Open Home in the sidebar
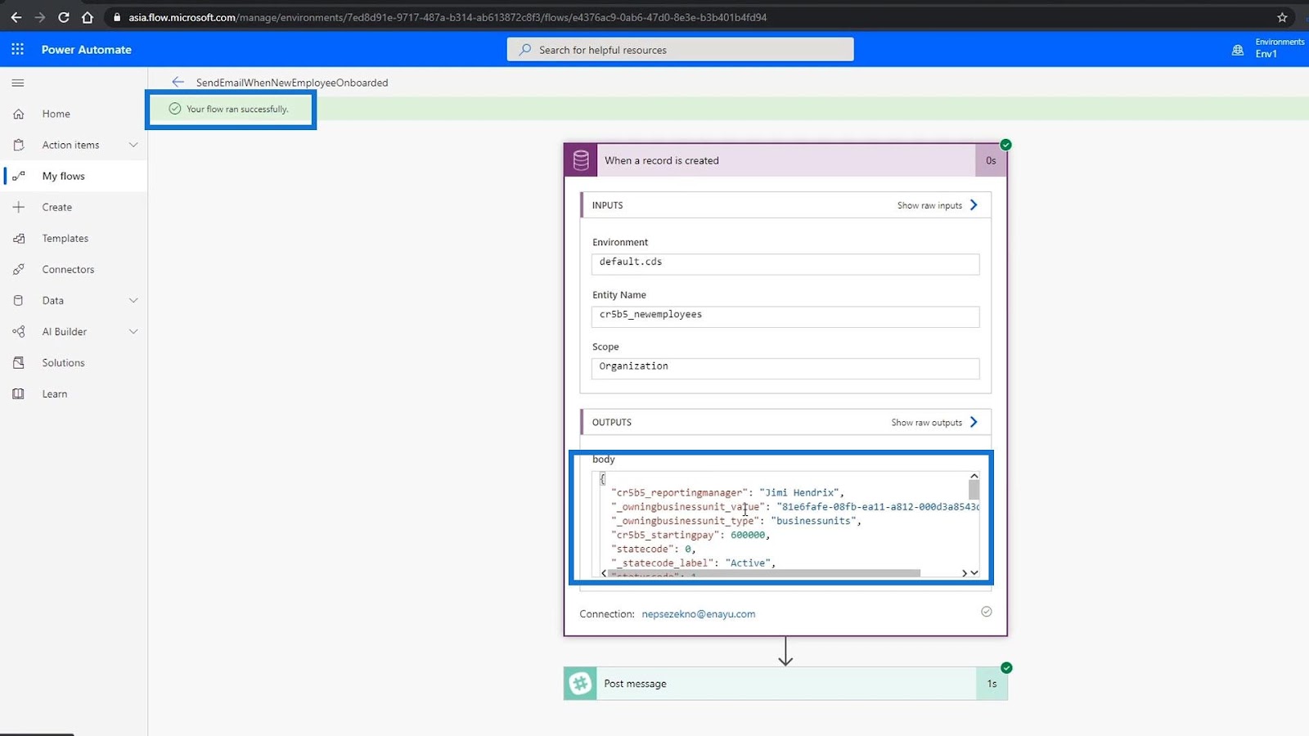This screenshot has height=736, width=1309. pyautogui.click(x=56, y=114)
